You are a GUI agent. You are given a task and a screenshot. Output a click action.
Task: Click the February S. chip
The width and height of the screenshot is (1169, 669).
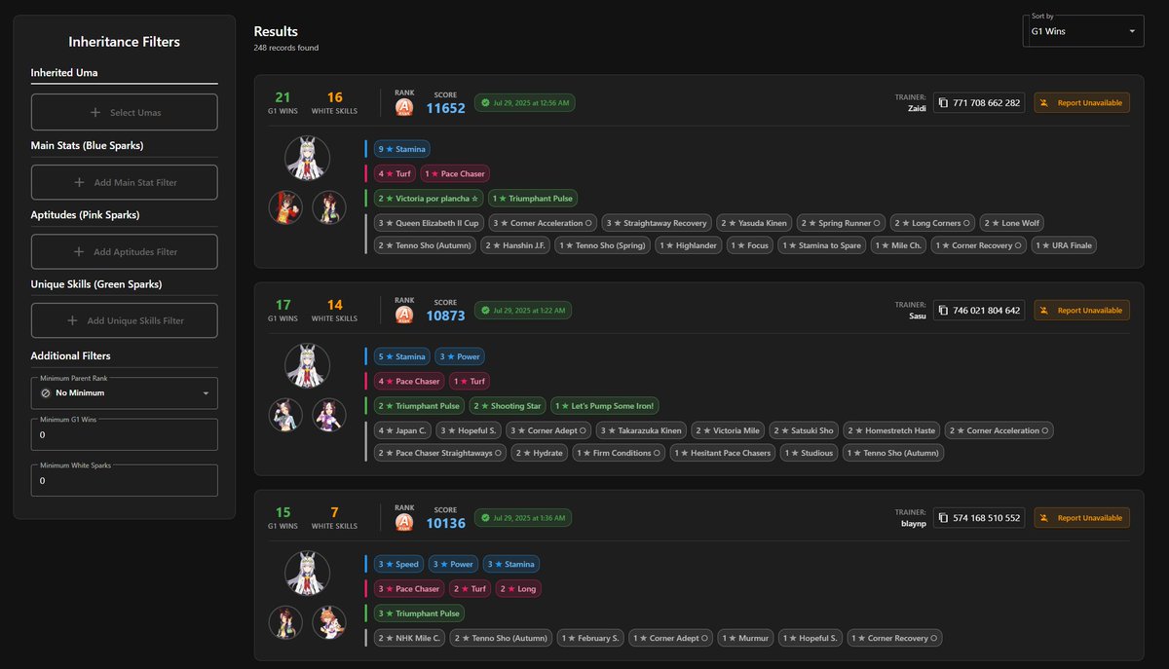point(591,638)
